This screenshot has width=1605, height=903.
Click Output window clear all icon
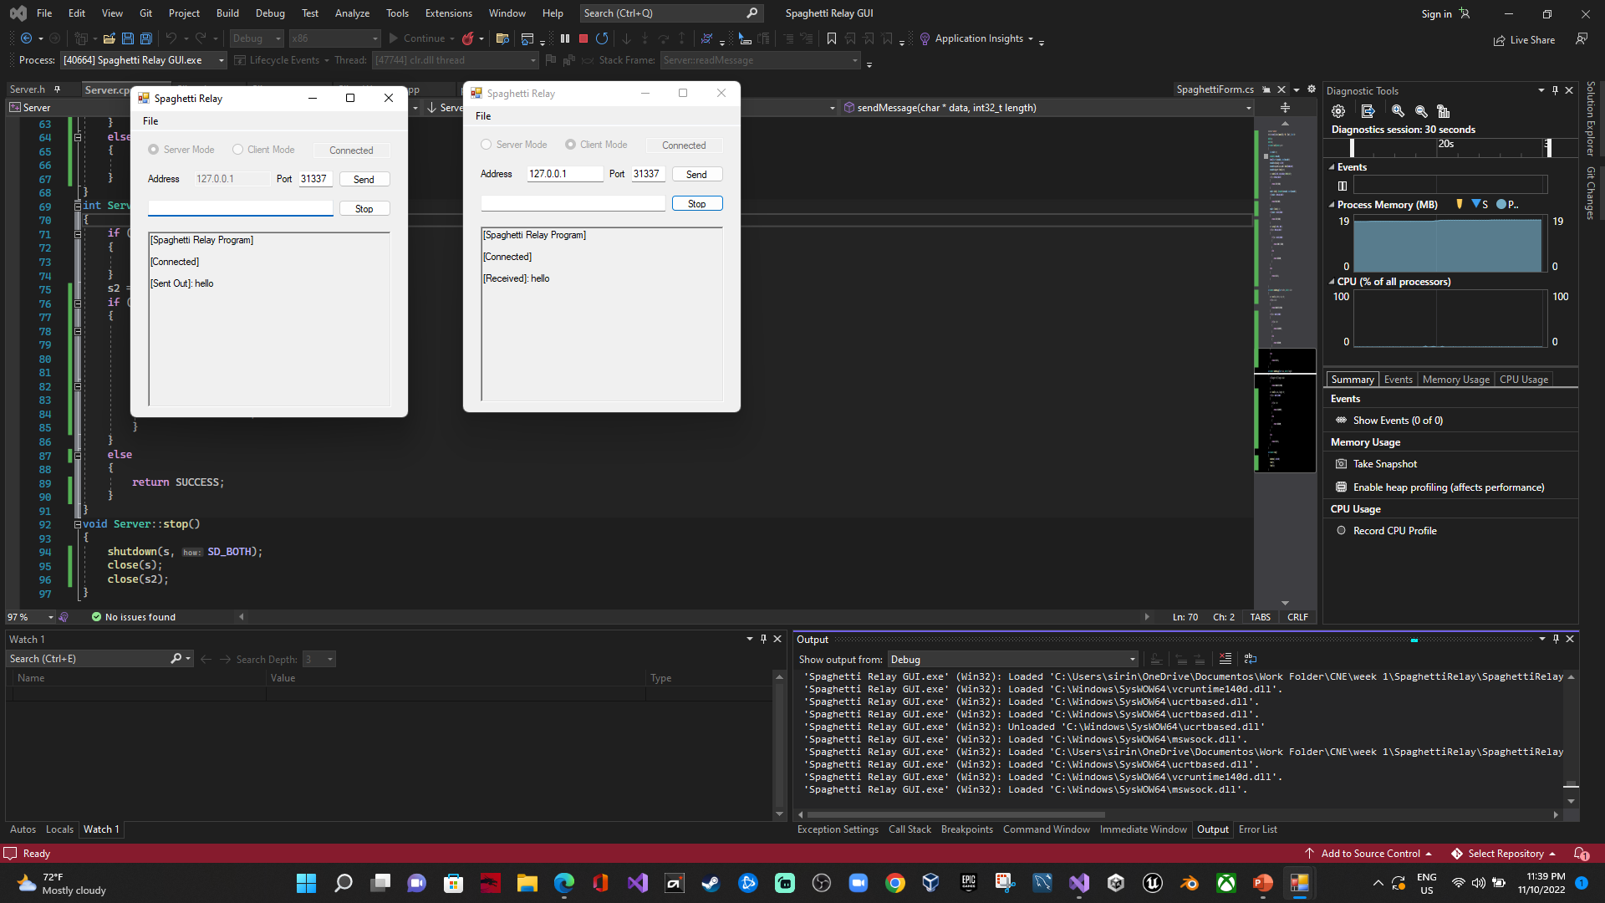[1225, 659]
